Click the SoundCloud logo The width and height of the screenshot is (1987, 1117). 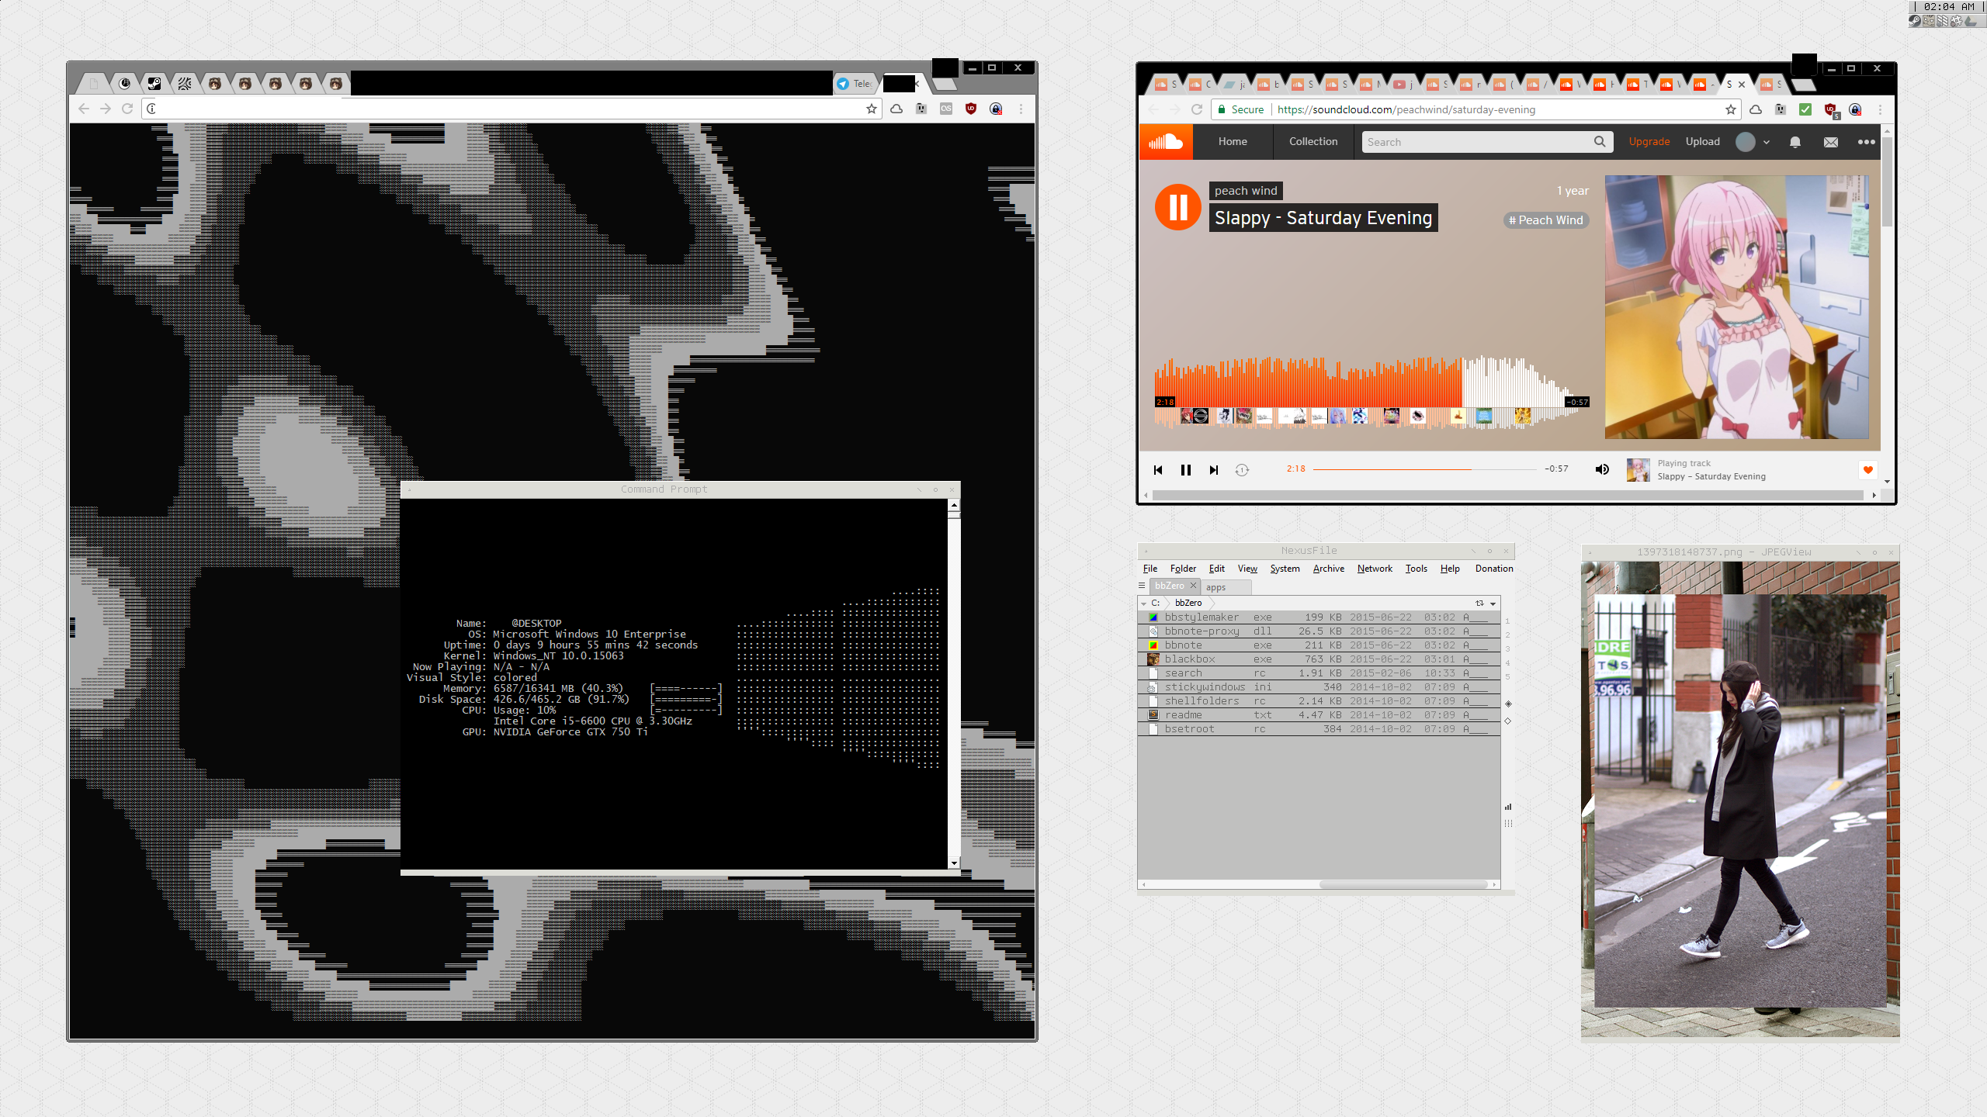pos(1166,142)
